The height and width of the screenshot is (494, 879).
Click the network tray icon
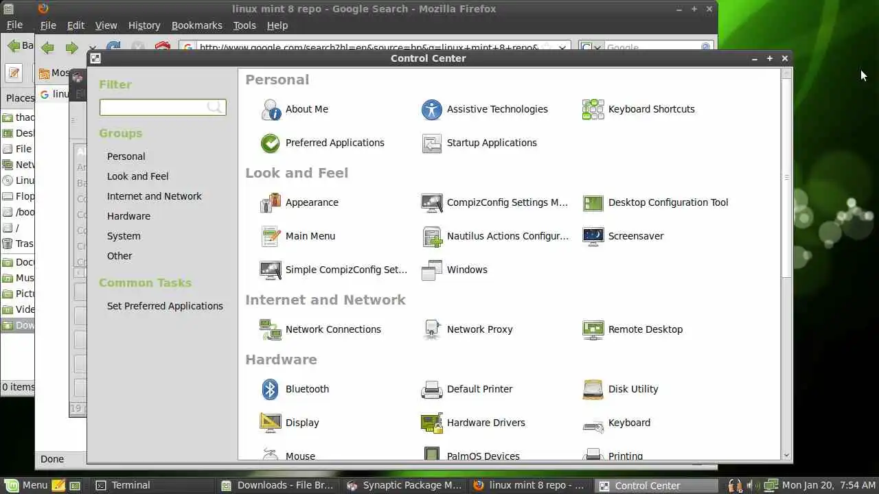pyautogui.click(x=770, y=485)
